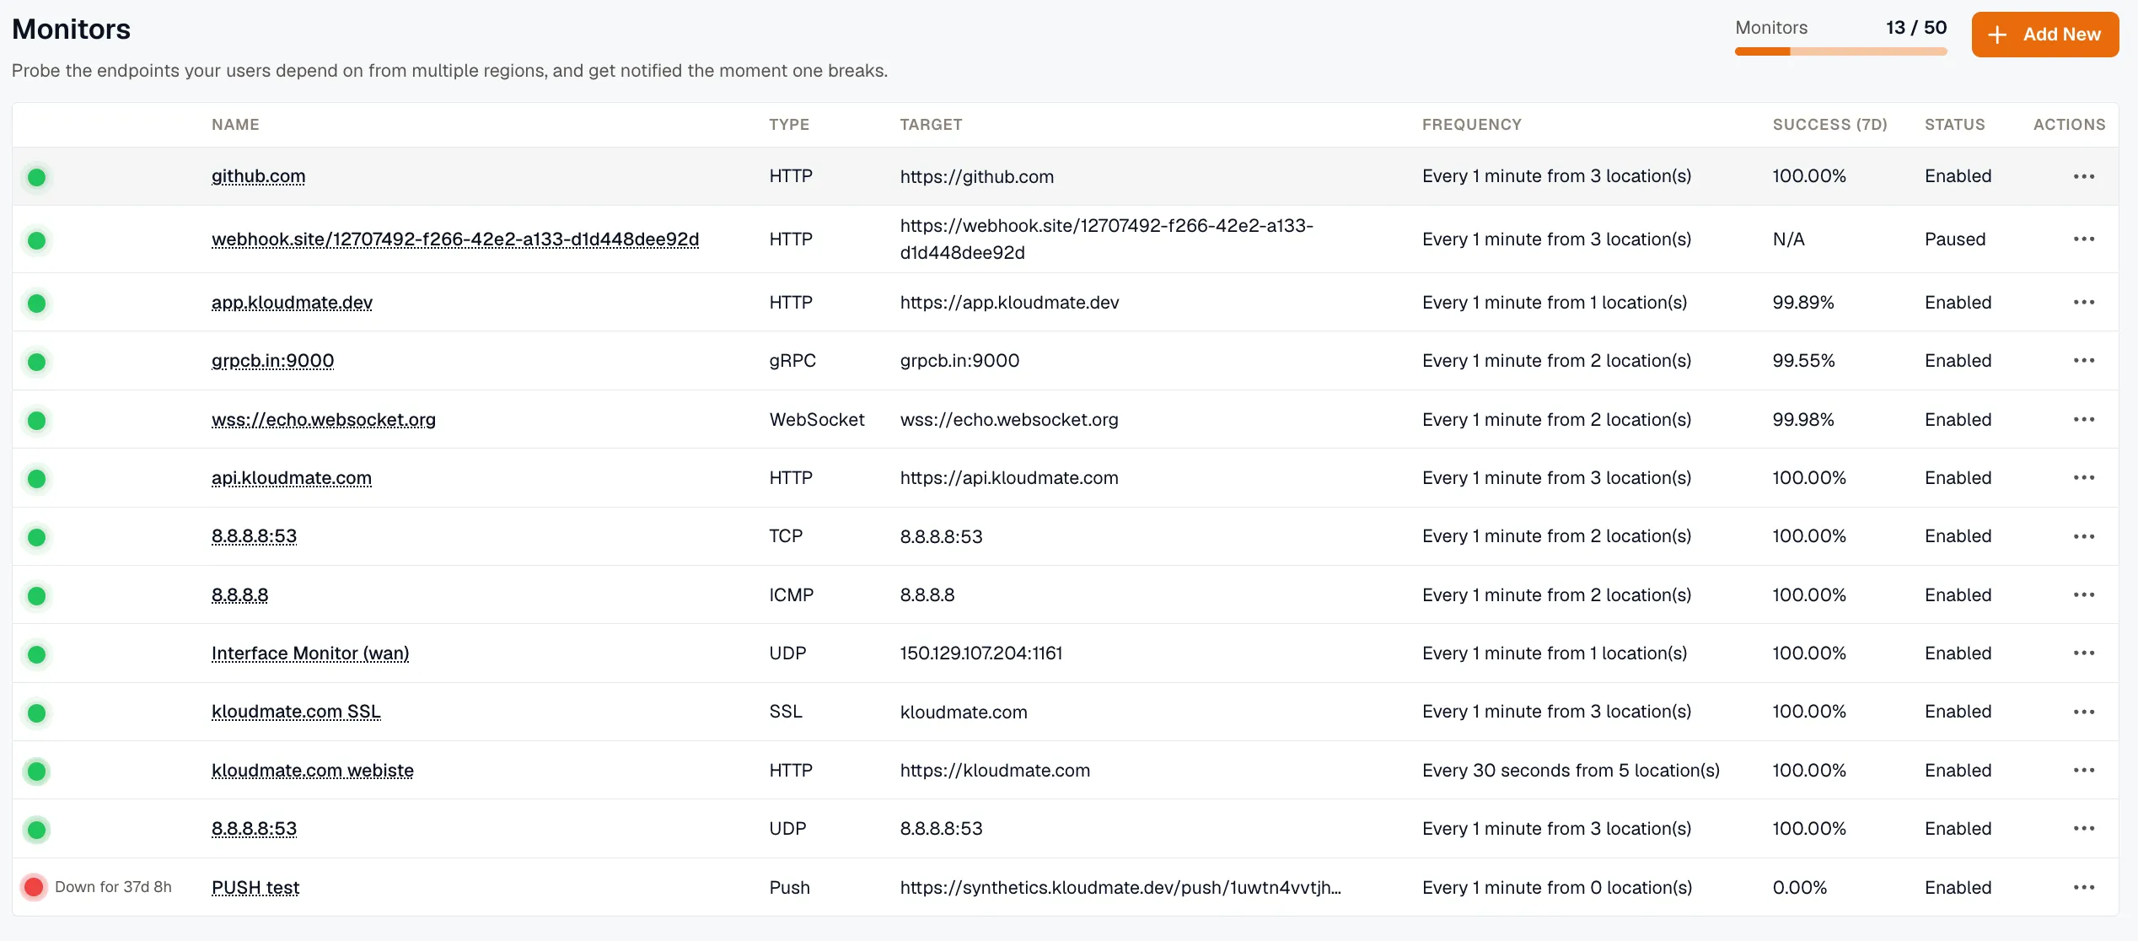Viewport: 2138px width, 941px height.
Task: Click the STATUS column header
Action: (x=1954, y=125)
